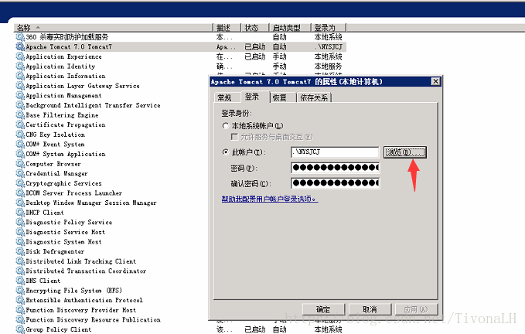The image size is (525, 334).
Task: Click gear icon beside DHCP Client
Action: click(20, 212)
